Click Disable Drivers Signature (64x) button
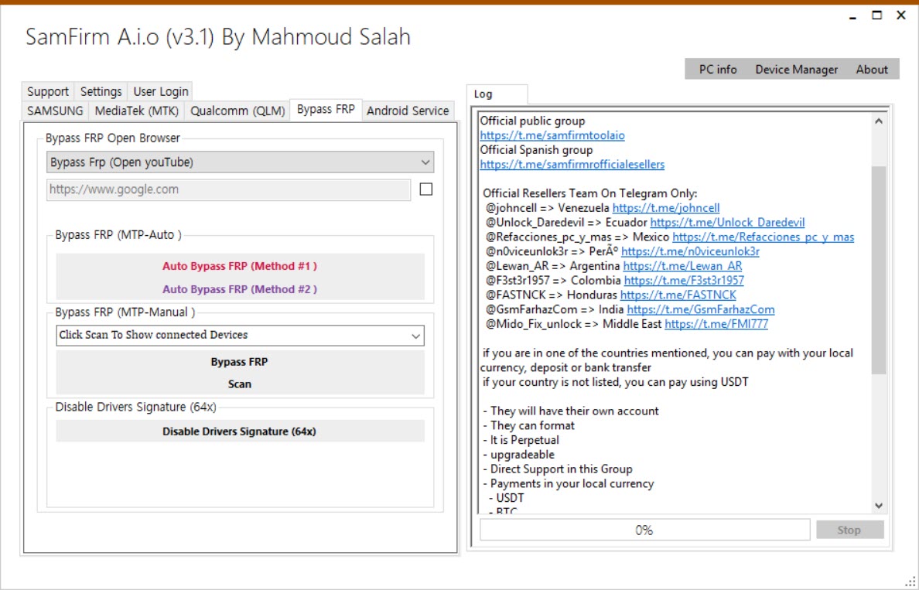The image size is (919, 590). 240,431
